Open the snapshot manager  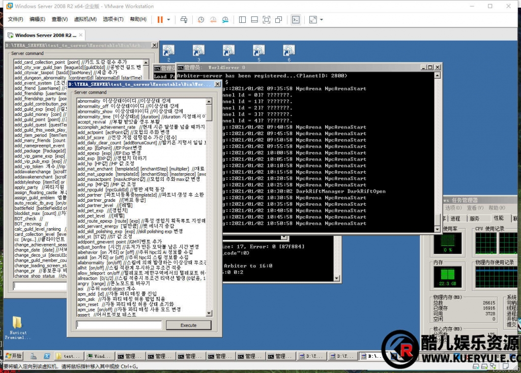click(225, 20)
